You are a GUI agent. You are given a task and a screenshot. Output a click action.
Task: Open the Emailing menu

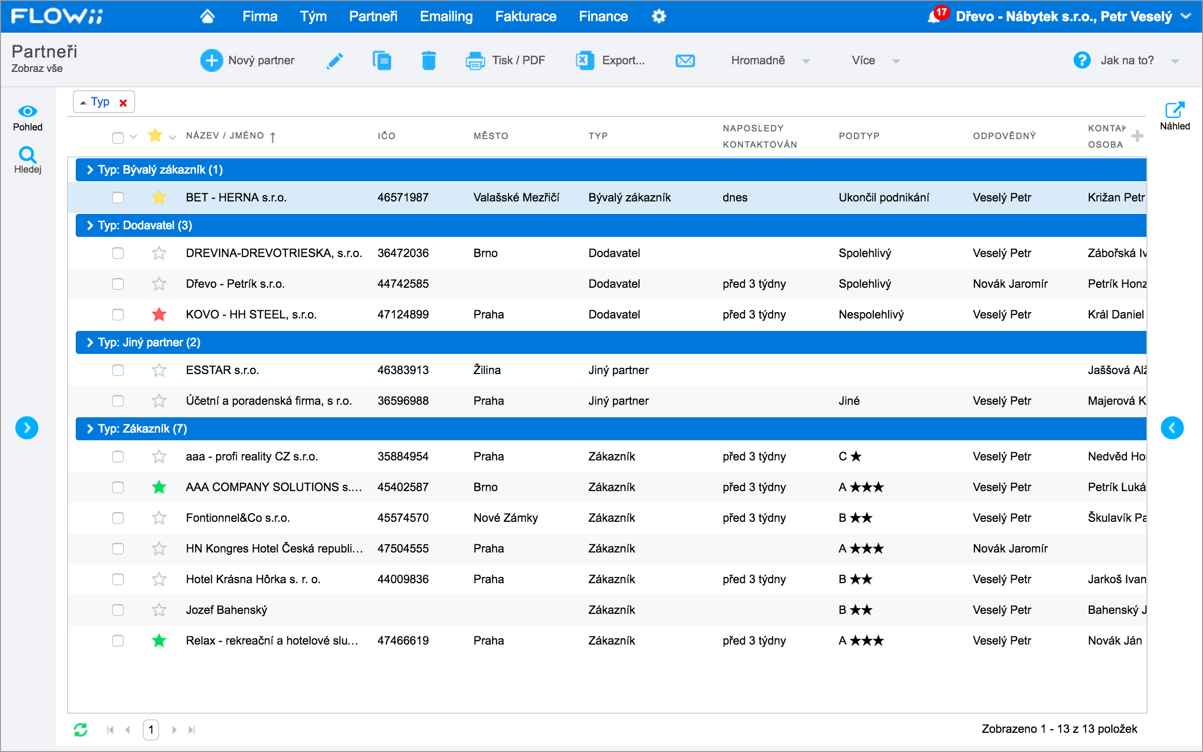click(x=446, y=16)
